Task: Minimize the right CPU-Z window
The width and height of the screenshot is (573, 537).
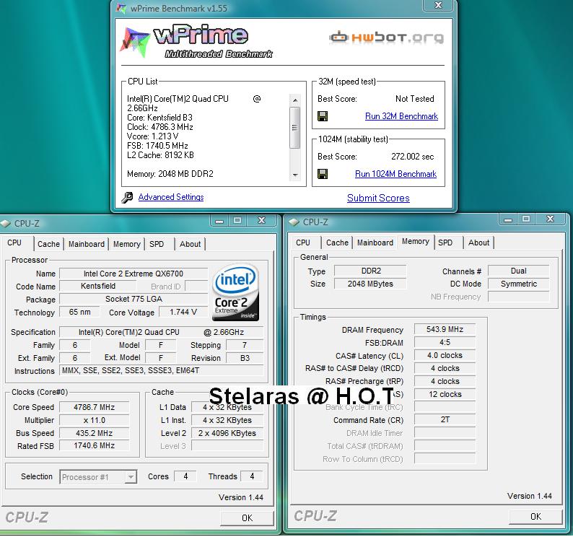Action: 508,219
